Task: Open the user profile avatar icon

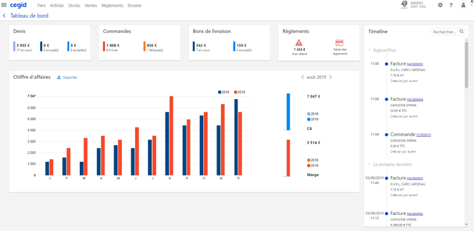Action: click(463, 5)
